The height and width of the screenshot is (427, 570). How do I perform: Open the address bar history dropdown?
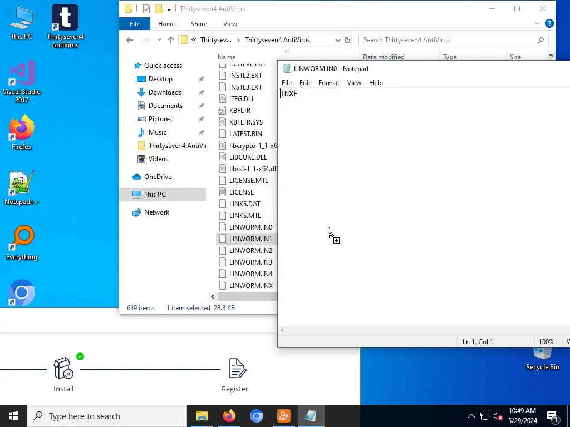(338, 40)
